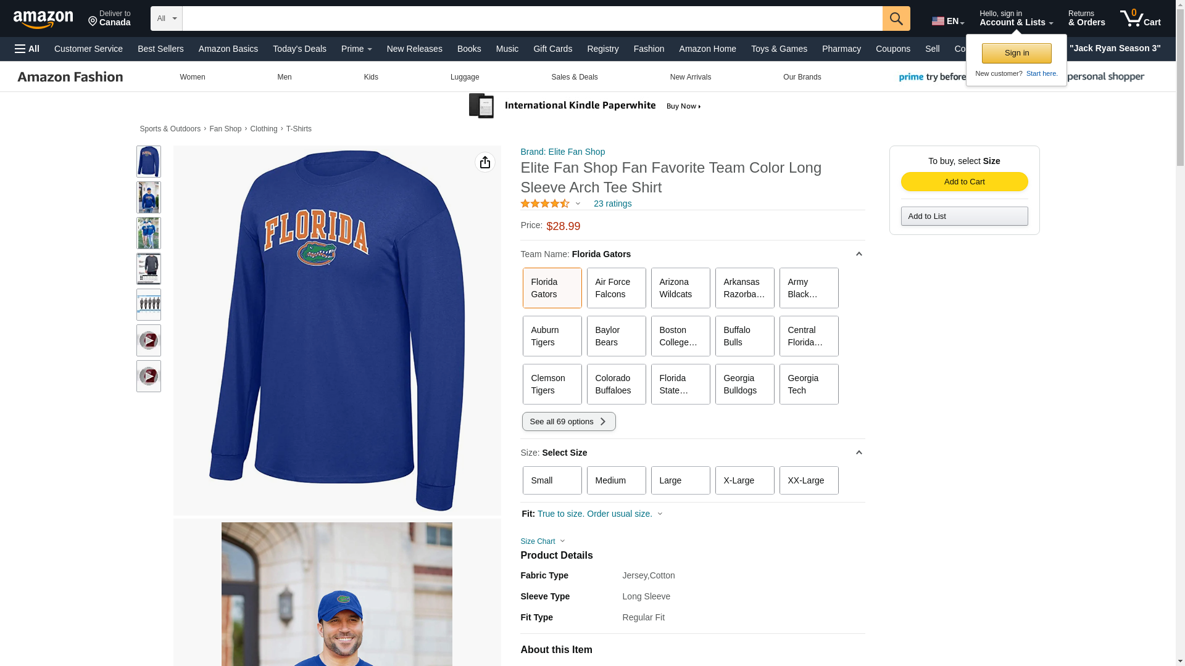Viewport: 1185px width, 666px height.
Task: Pick the XX-Large size option
Action: 809,480
